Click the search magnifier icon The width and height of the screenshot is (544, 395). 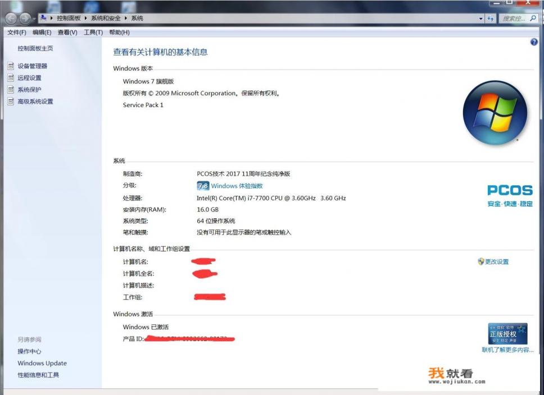click(x=533, y=18)
